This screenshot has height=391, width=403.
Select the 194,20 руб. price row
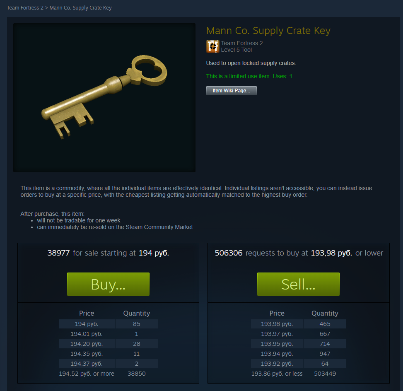point(108,344)
